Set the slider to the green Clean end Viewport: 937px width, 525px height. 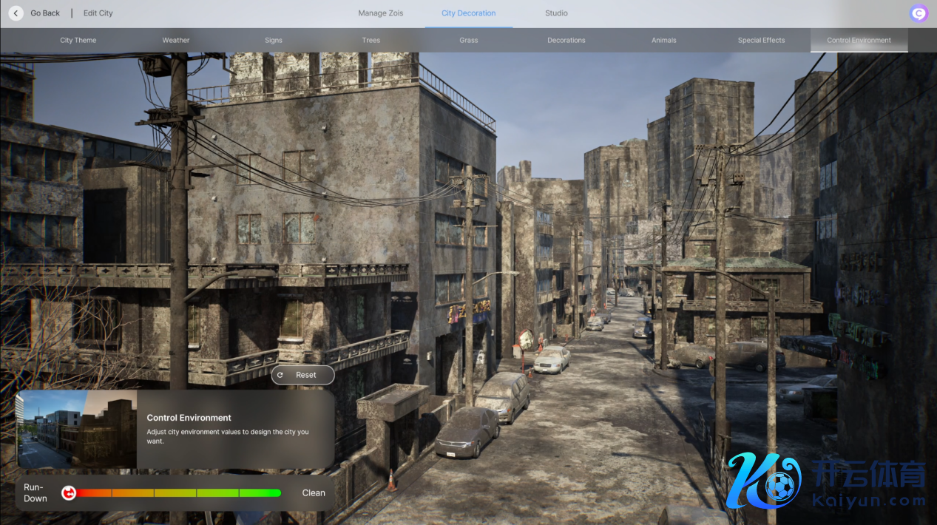pyautogui.click(x=277, y=492)
